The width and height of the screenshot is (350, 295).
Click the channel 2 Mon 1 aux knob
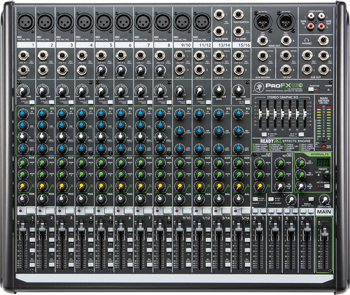[x=42, y=162]
